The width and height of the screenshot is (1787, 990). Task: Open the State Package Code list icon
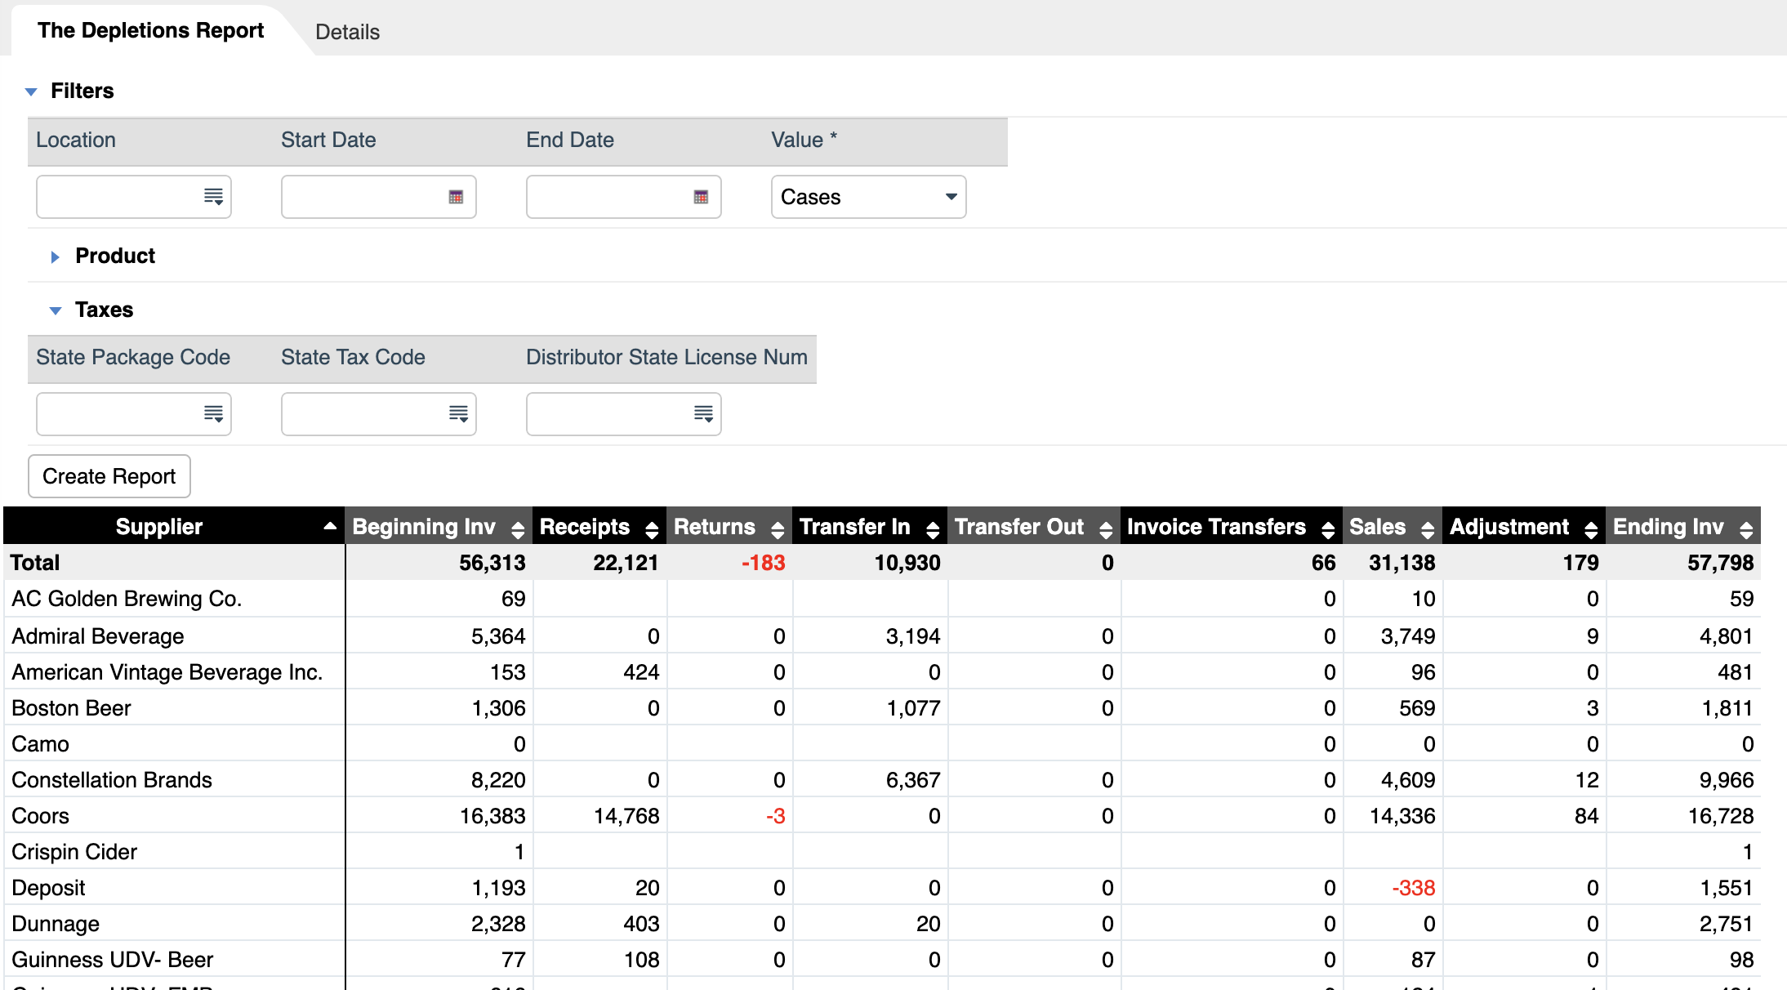tap(213, 414)
